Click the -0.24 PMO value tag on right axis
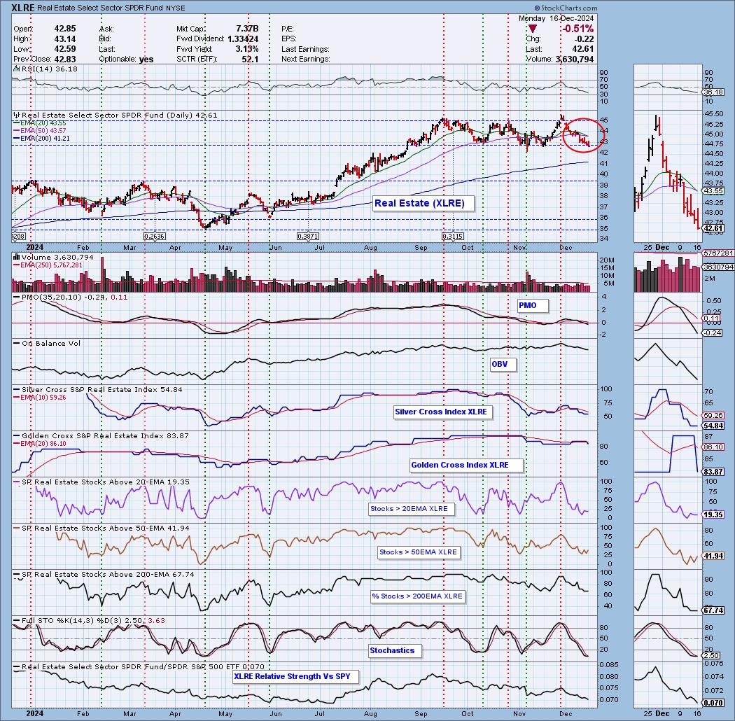Screen dimensions: 735x721 (x=713, y=332)
